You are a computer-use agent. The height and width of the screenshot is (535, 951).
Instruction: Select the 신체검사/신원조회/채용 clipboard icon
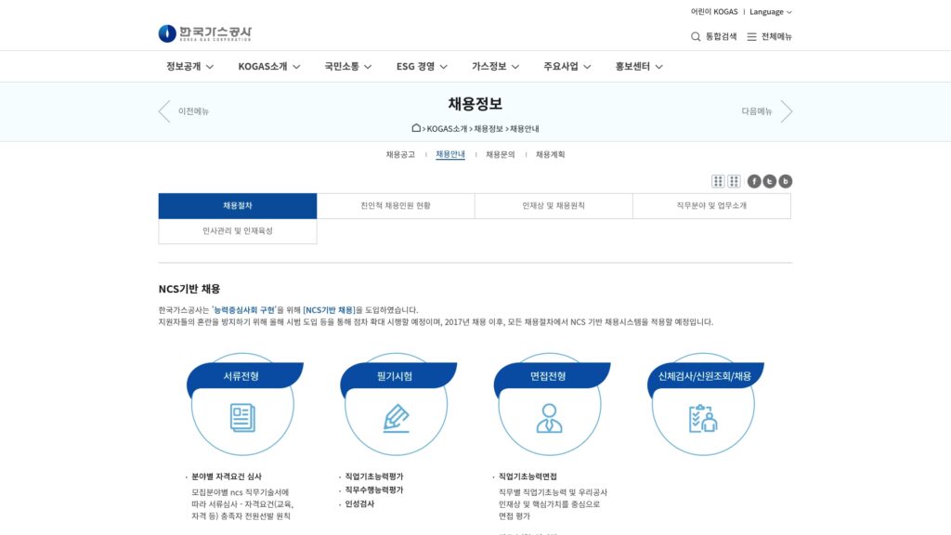[x=703, y=420]
